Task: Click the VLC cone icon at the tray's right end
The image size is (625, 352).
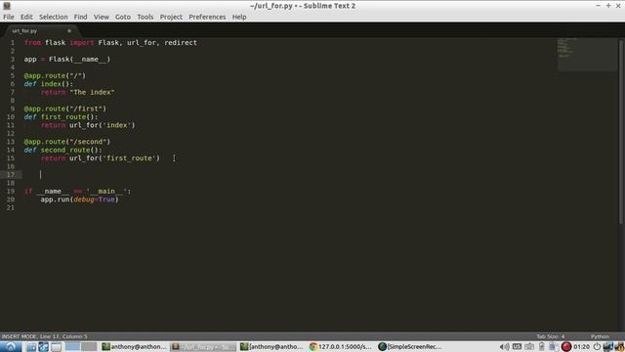Action: point(619,346)
